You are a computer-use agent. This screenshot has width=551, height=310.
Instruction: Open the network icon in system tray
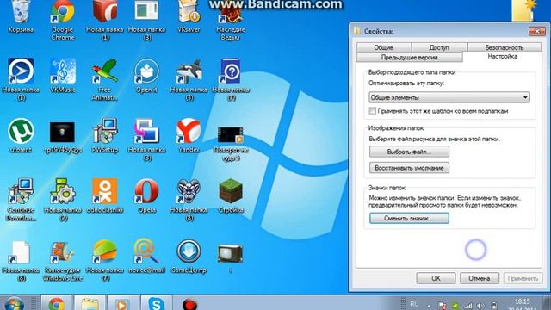tap(467, 306)
